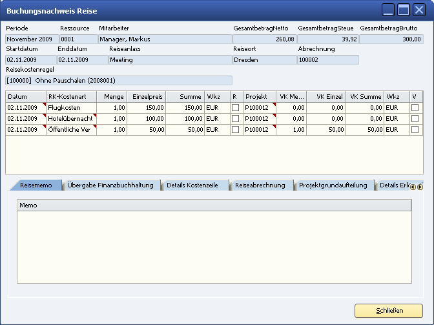Tick the R checkbox in the Flugkosten row
The height and width of the screenshot is (325, 434).
(x=235, y=108)
